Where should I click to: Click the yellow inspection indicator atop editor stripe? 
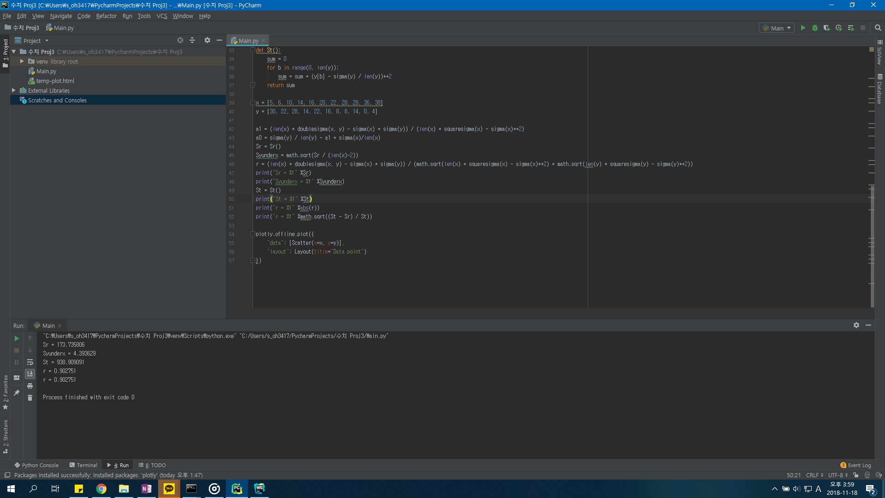coord(872,49)
